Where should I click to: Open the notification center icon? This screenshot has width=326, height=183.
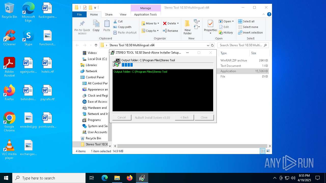(318, 178)
